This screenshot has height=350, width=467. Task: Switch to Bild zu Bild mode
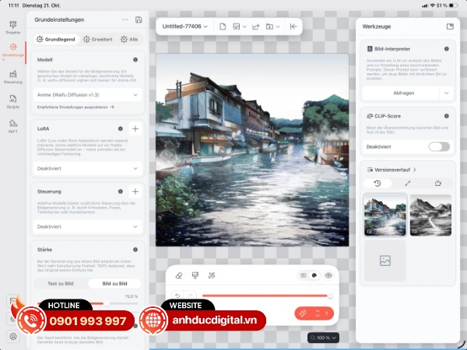114,284
